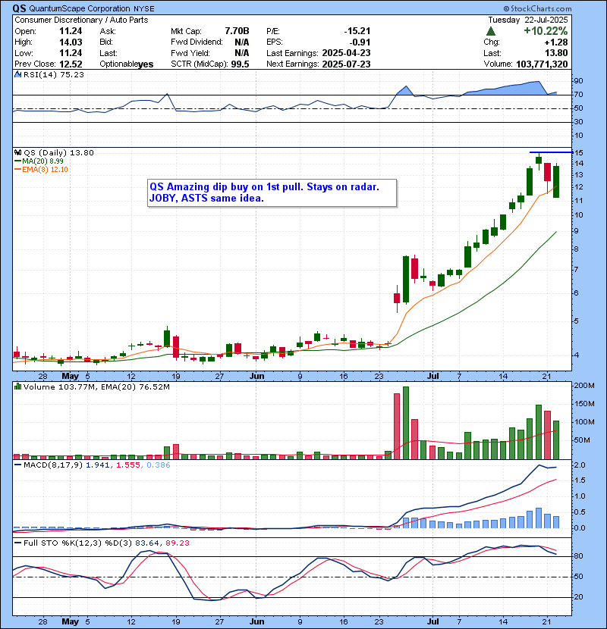
Task: Click the Jun label on price chart axis
Action: click(256, 377)
